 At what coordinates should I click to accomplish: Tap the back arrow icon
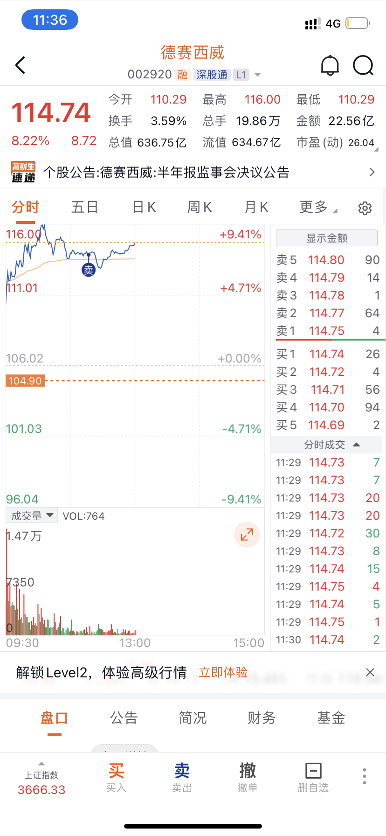(20, 65)
